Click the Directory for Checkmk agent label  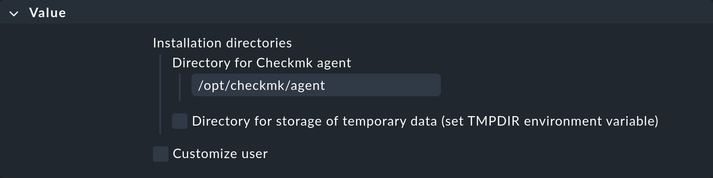click(262, 63)
